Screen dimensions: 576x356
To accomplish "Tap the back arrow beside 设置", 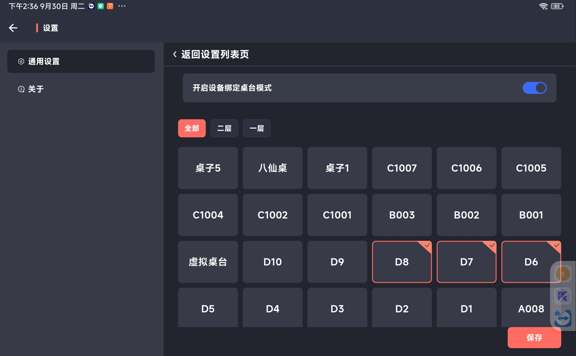I will pyautogui.click(x=13, y=28).
